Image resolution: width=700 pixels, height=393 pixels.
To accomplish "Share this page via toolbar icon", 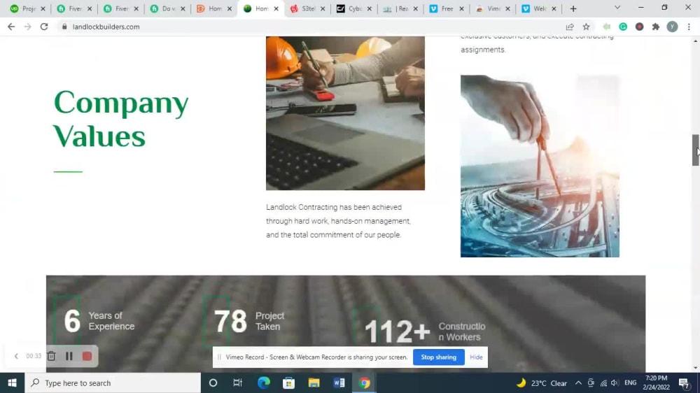I will pos(570,27).
